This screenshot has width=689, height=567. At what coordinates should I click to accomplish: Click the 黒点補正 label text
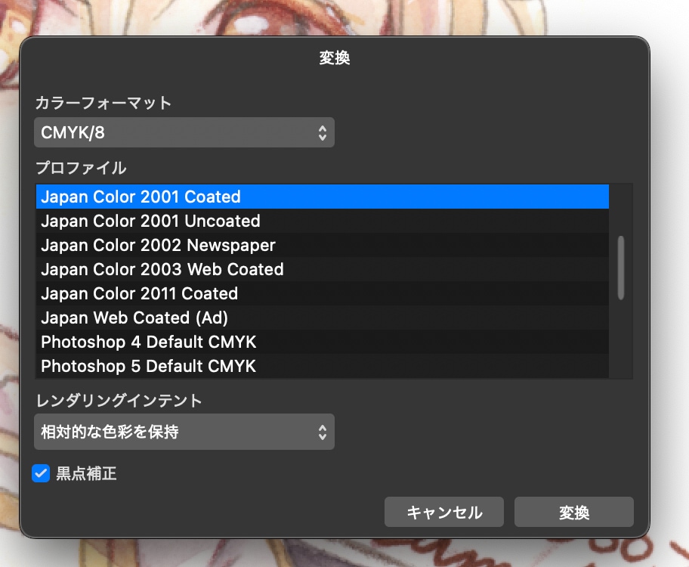(x=86, y=474)
